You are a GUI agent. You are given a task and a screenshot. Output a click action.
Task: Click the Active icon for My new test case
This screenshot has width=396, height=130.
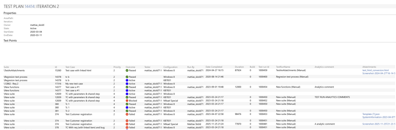click(x=127, y=84)
